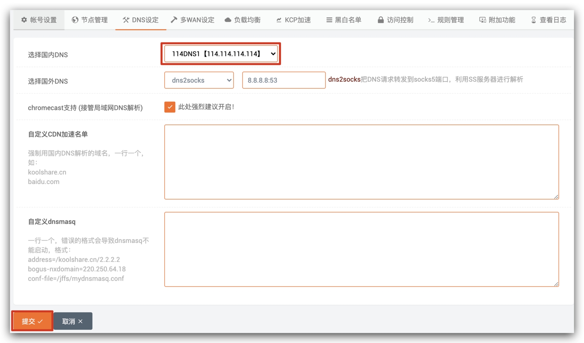Click the lock icon beside 访问控制

[380, 20]
